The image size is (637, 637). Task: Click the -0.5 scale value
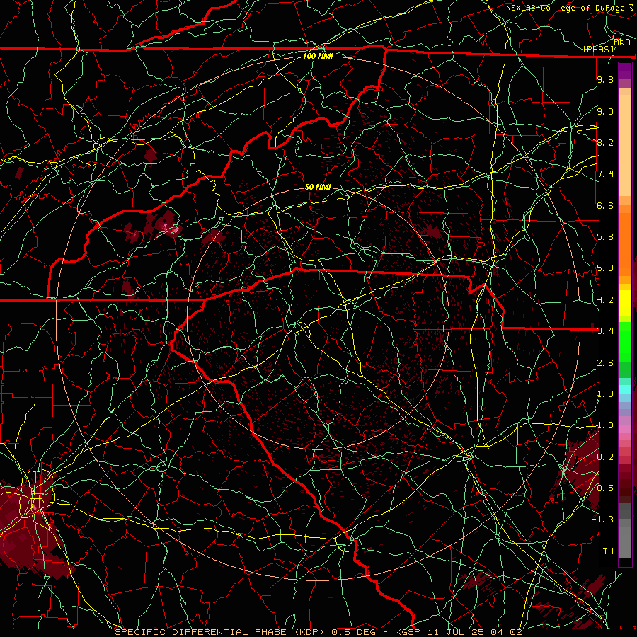point(602,488)
